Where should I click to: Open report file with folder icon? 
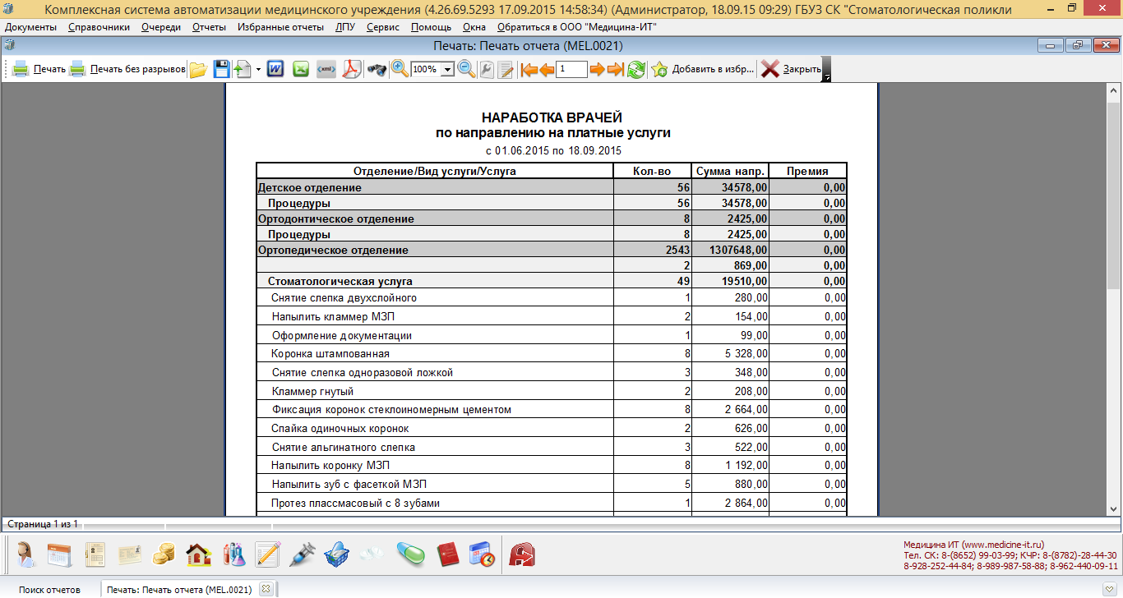197,69
